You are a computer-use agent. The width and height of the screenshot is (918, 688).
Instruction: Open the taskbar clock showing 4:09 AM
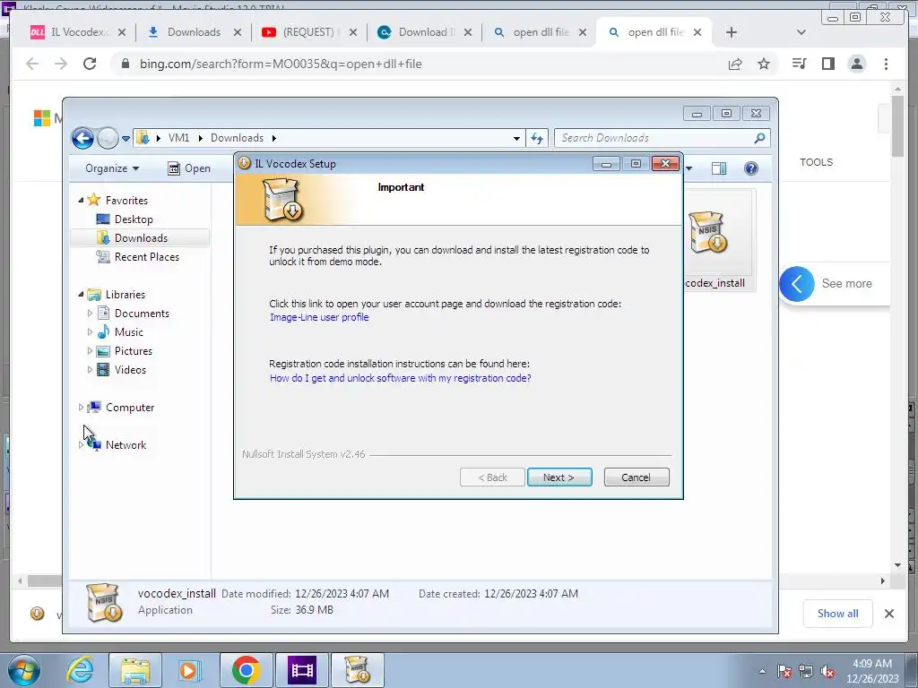click(872, 671)
